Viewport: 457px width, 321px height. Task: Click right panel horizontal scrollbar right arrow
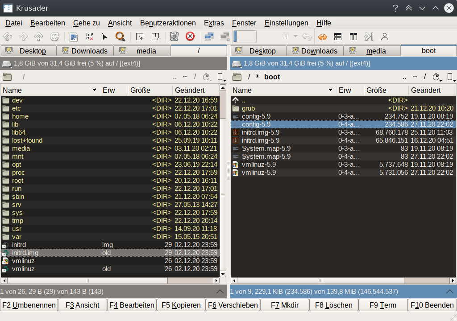click(453, 280)
